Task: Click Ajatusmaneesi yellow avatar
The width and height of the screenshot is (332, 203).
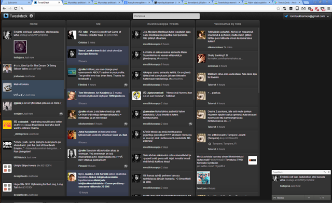Action: point(136,96)
